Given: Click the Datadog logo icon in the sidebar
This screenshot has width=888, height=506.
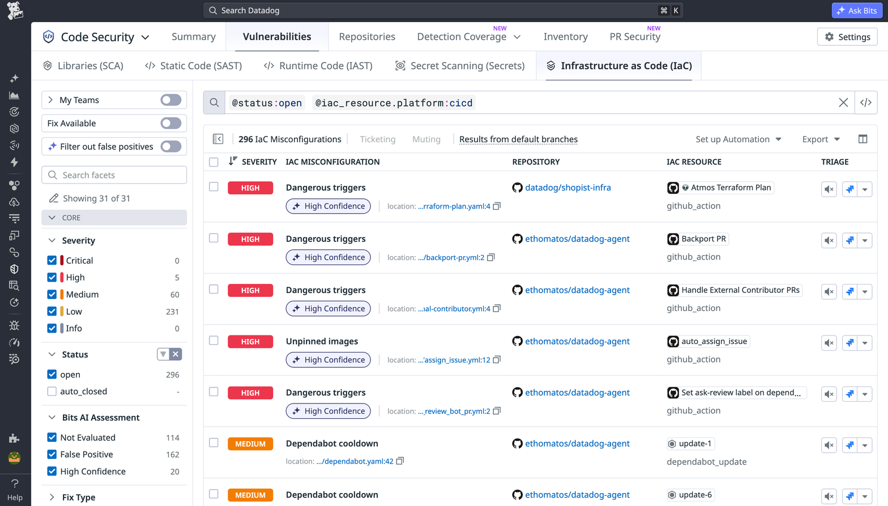Looking at the screenshot, I should click(15, 10).
